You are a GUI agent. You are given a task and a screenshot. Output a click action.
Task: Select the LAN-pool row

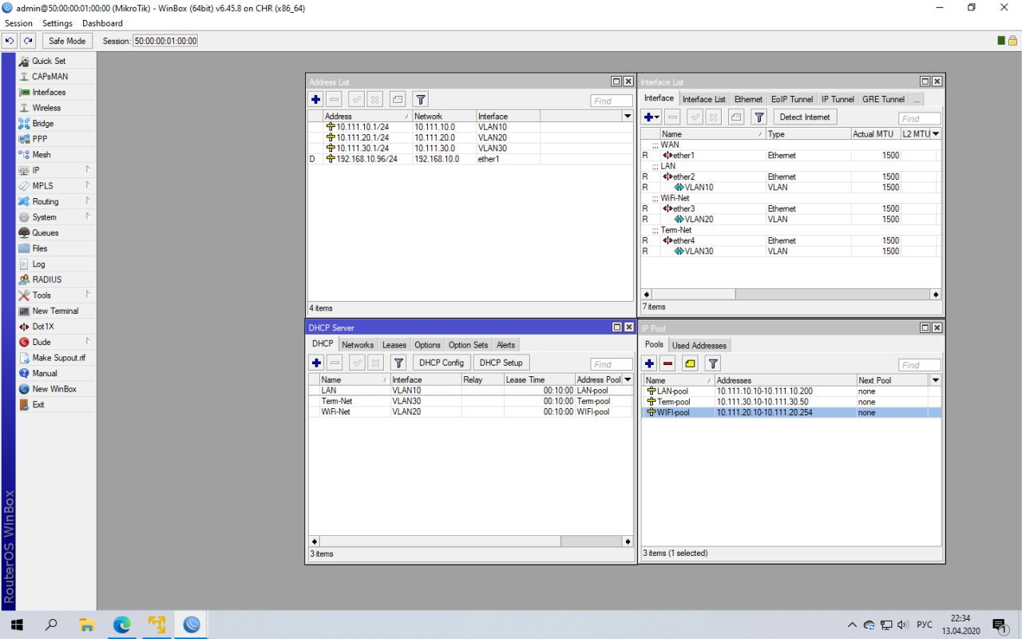tap(790, 391)
